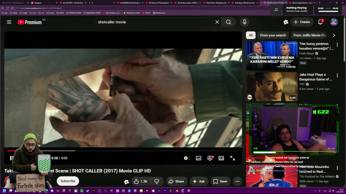Open a new browser tab

pos(320,3)
